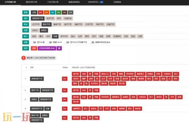Viewport: 189px width, 123px height.
Task: Select the orange 5★ rarity filter
Action: 47,12
